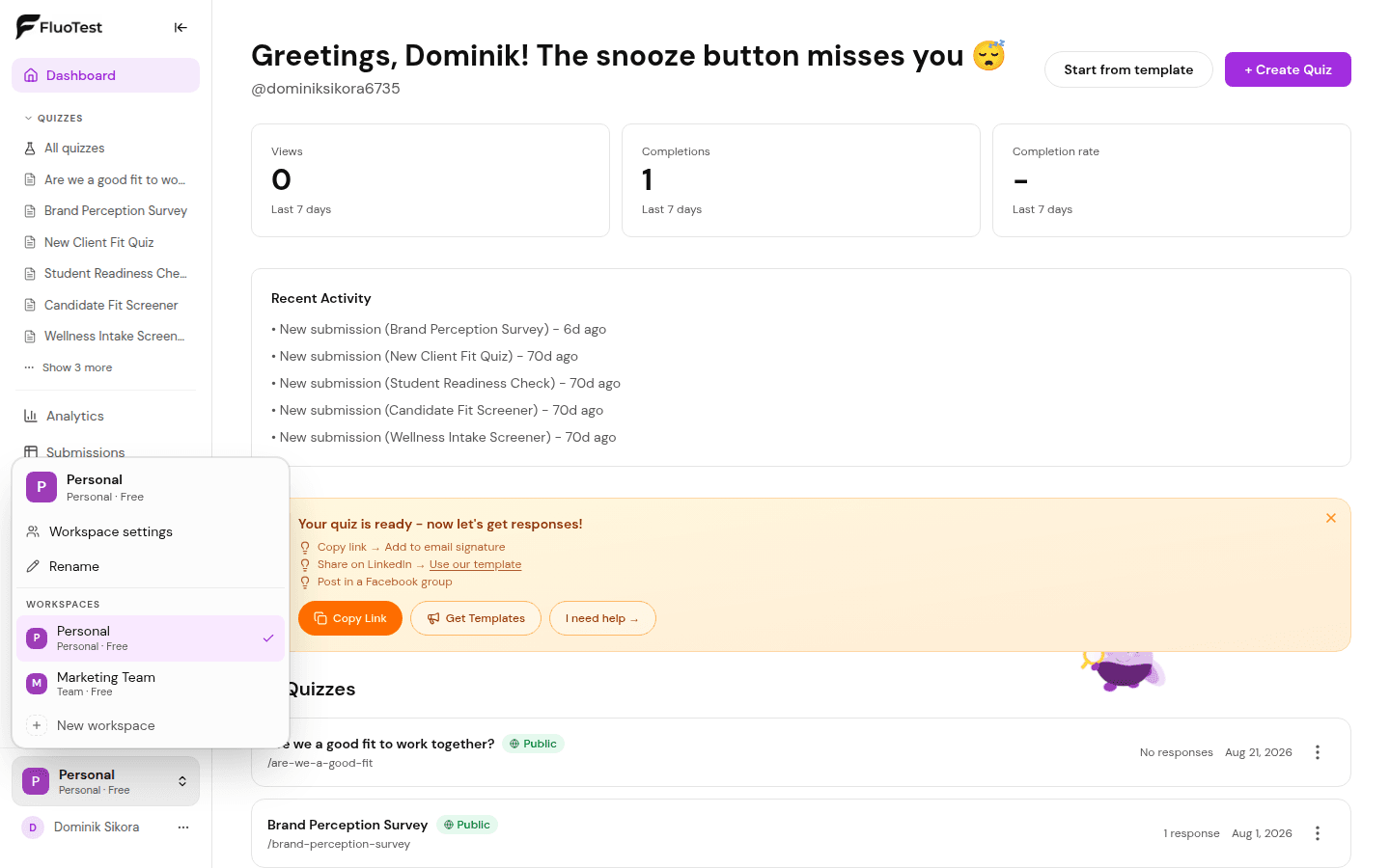Choose Rename in workspace menu
The height and width of the screenshot is (868, 1390).
151,566
